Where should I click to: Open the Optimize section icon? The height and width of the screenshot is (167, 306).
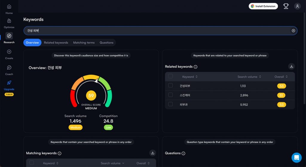tap(9, 21)
